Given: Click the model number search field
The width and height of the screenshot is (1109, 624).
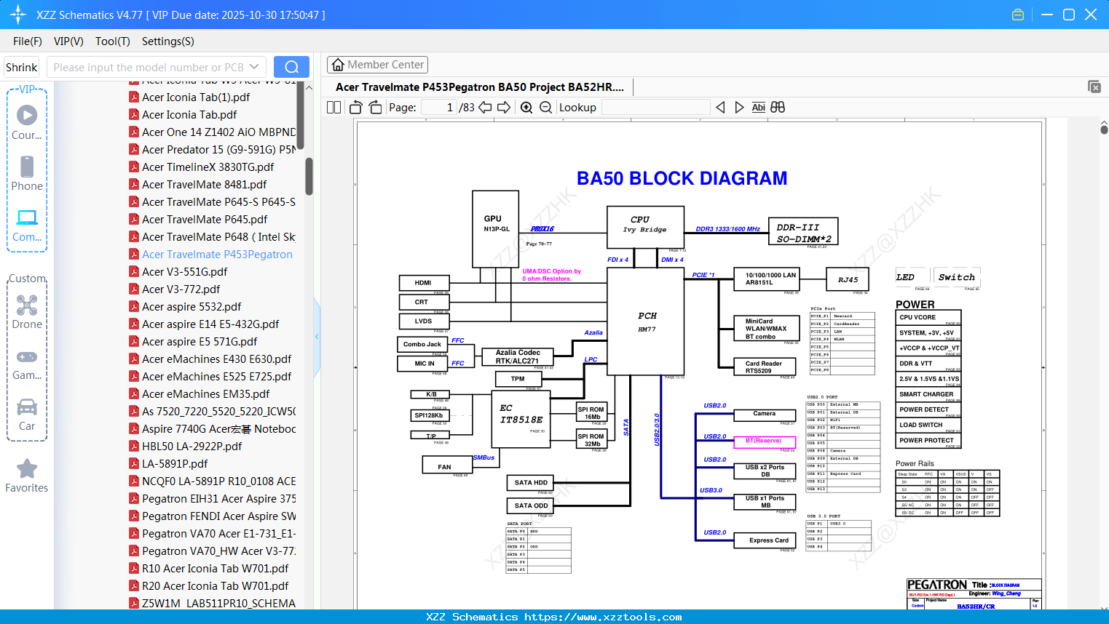Looking at the screenshot, I should click(148, 67).
